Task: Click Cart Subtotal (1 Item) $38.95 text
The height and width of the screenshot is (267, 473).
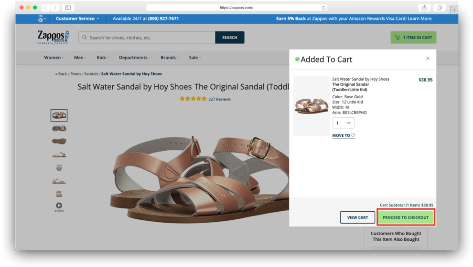Action: pyautogui.click(x=406, y=205)
